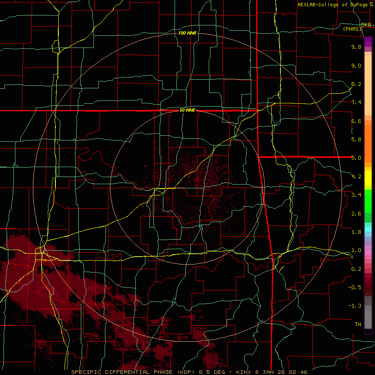The image size is (375, 375).
Task: Click the 2.6 legend value
Action: tap(356, 214)
